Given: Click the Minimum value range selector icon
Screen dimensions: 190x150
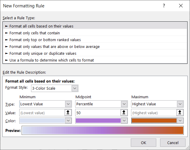Looking at the screenshot, I should [x=68, y=113].
